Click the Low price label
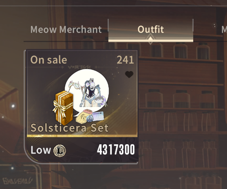This screenshot has height=189, width=227. [x=41, y=150]
